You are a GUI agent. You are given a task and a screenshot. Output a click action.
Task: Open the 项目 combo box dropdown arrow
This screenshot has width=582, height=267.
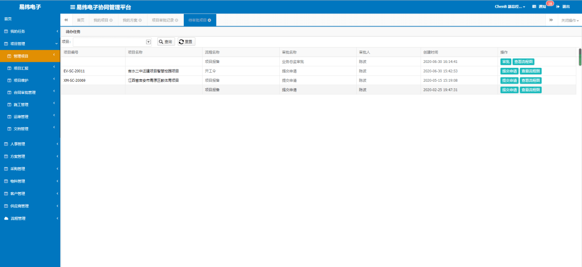click(x=148, y=41)
